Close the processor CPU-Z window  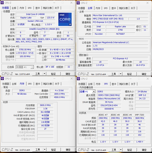pyautogui.click(x=71, y=3)
